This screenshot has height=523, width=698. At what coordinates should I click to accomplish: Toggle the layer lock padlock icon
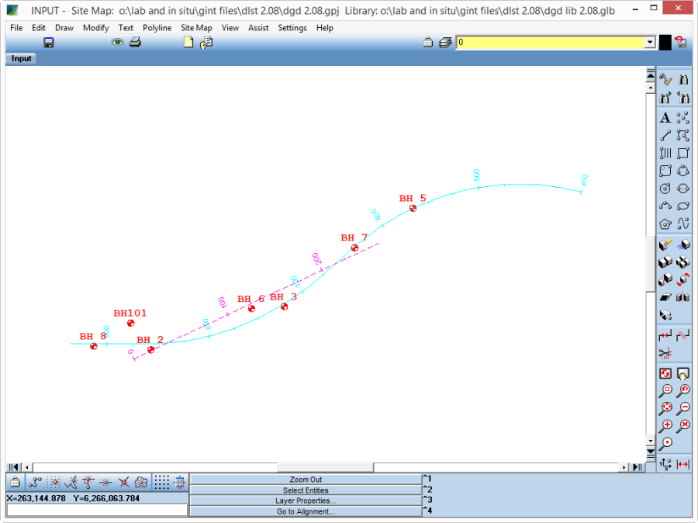coord(427,43)
